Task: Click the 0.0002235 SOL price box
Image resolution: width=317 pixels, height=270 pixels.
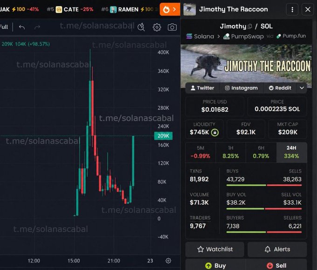Action: point(277,106)
